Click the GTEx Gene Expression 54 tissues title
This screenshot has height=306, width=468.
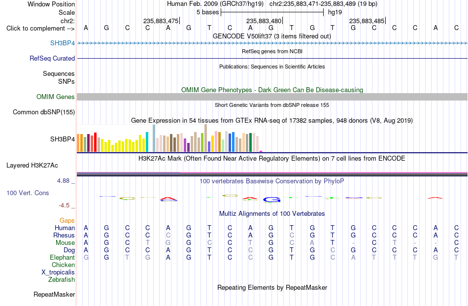(272, 121)
